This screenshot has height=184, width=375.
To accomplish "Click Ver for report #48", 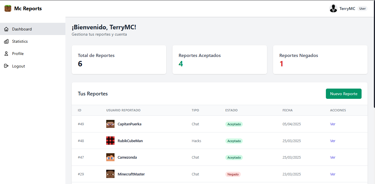I will tap(333, 141).
